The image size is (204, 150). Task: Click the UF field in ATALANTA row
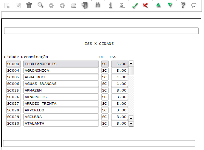click(105, 124)
